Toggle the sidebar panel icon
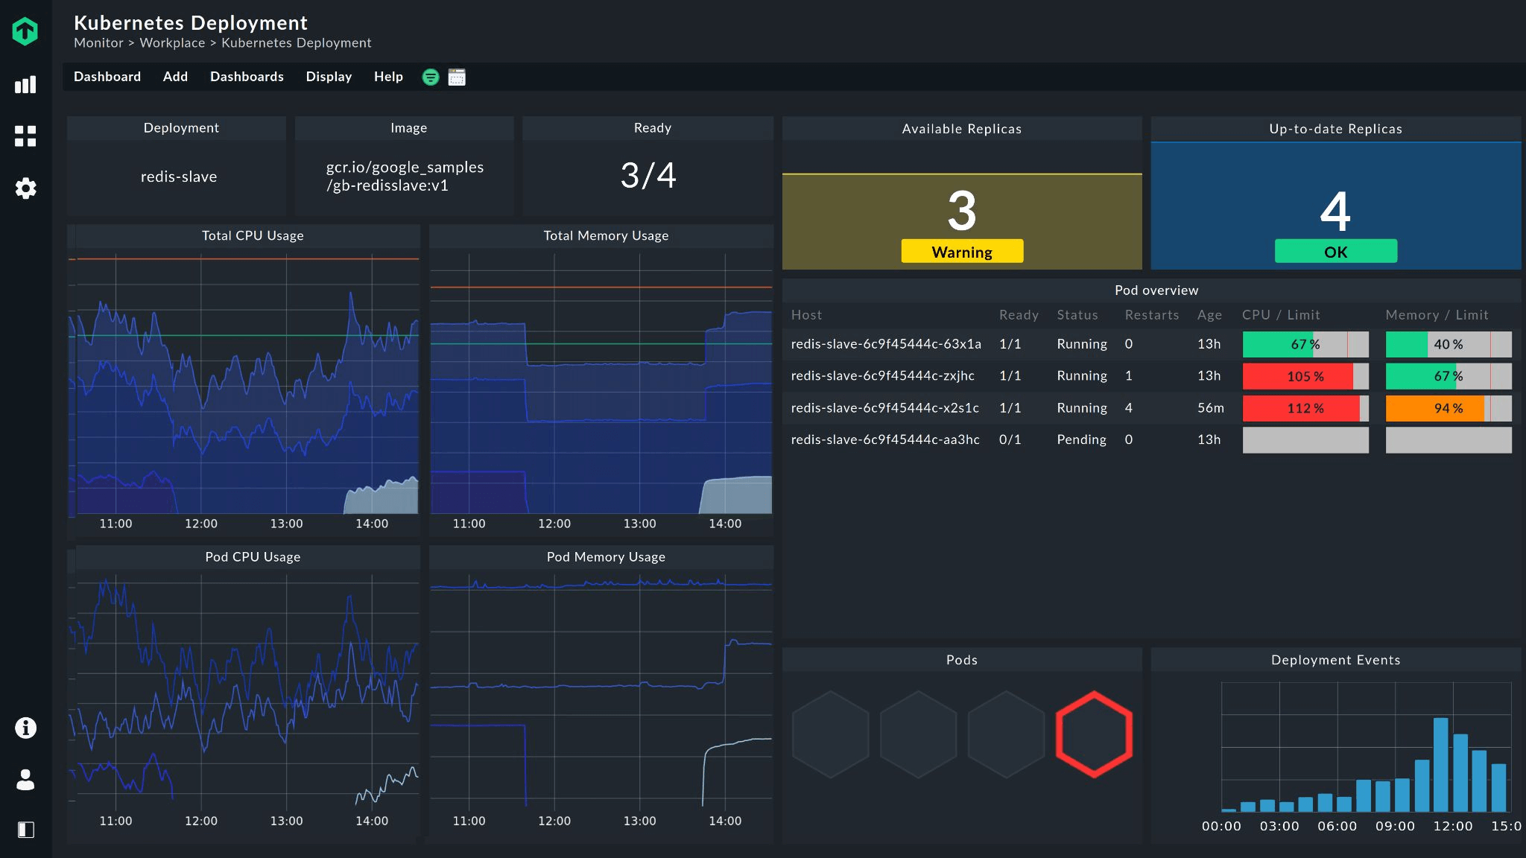The image size is (1526, 858). 25,830
